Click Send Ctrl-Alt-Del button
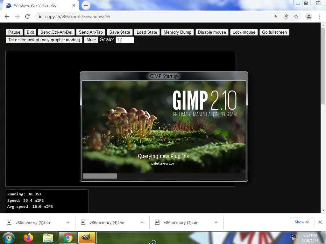 click(x=56, y=32)
